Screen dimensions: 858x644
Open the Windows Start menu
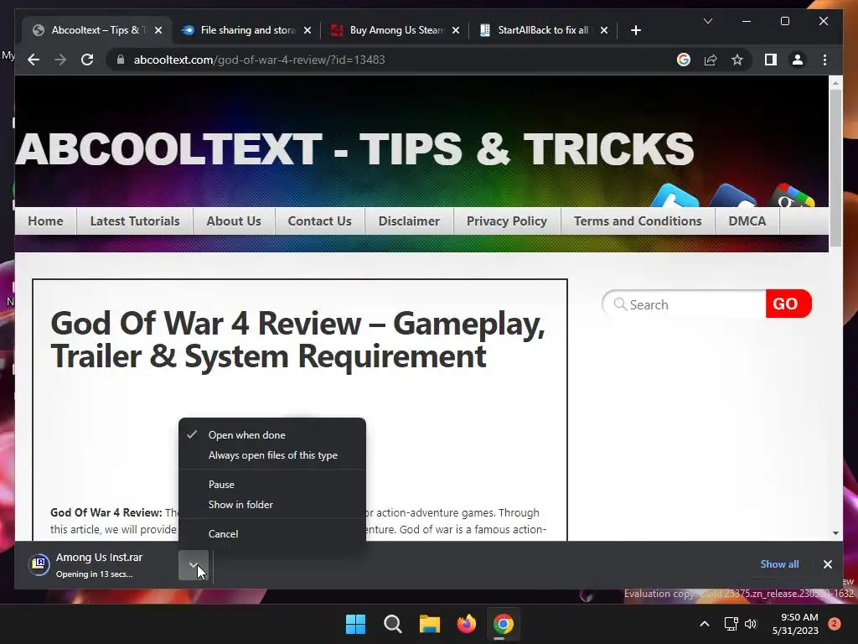click(x=355, y=624)
